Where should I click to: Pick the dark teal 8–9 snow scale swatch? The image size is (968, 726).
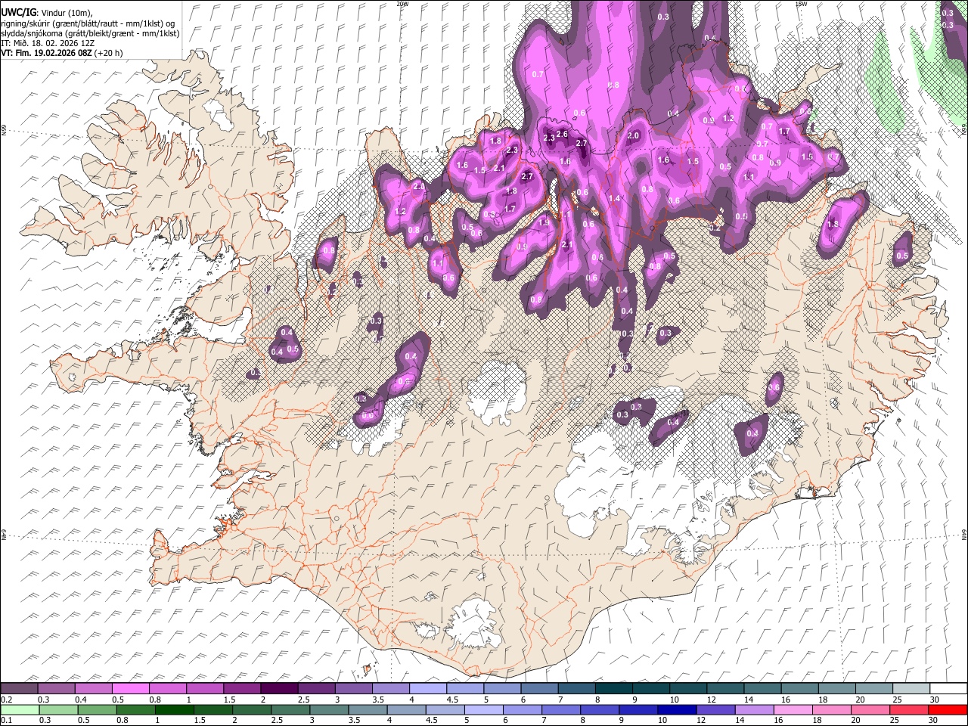614,688
